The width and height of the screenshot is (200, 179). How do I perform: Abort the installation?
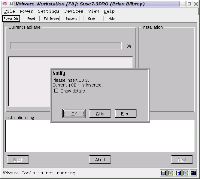click(100, 160)
